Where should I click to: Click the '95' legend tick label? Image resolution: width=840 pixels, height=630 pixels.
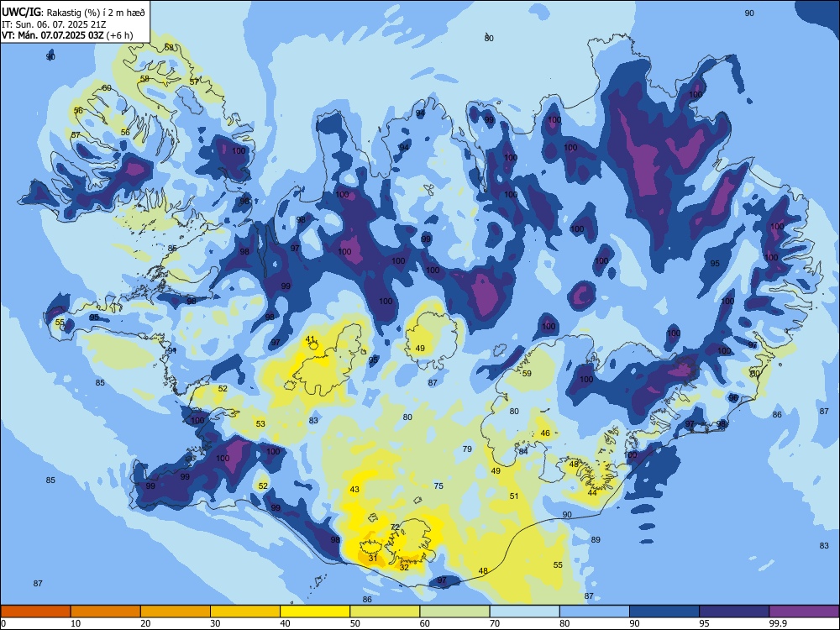tap(704, 623)
